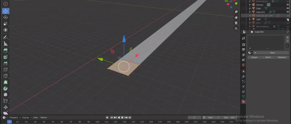The image size is (291, 124).
Task: Open the Particles properties tab
Action: 244,81
